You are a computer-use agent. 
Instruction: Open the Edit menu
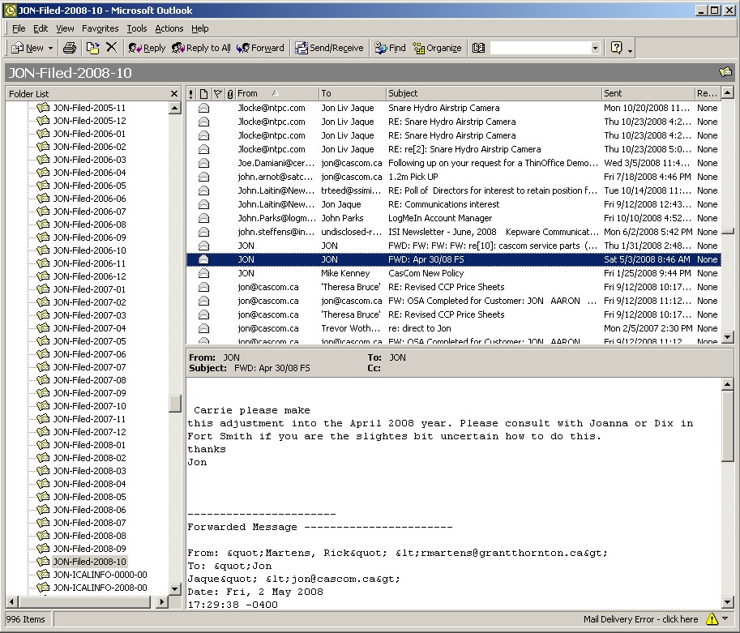(41, 28)
